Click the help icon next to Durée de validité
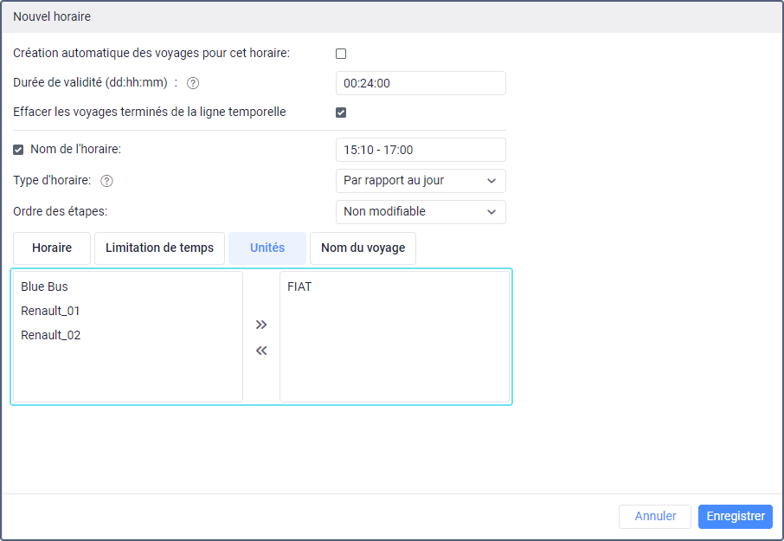The width and height of the screenshot is (784, 541). point(193,83)
